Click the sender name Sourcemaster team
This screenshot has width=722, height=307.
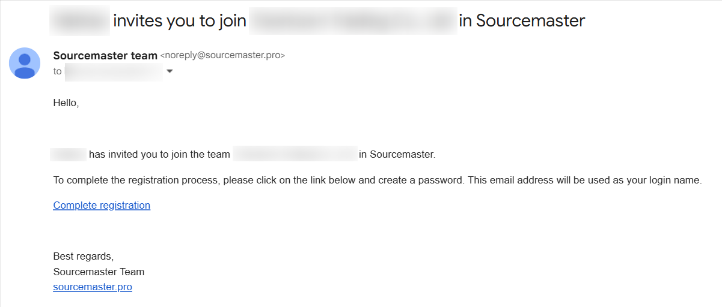pyautogui.click(x=105, y=55)
